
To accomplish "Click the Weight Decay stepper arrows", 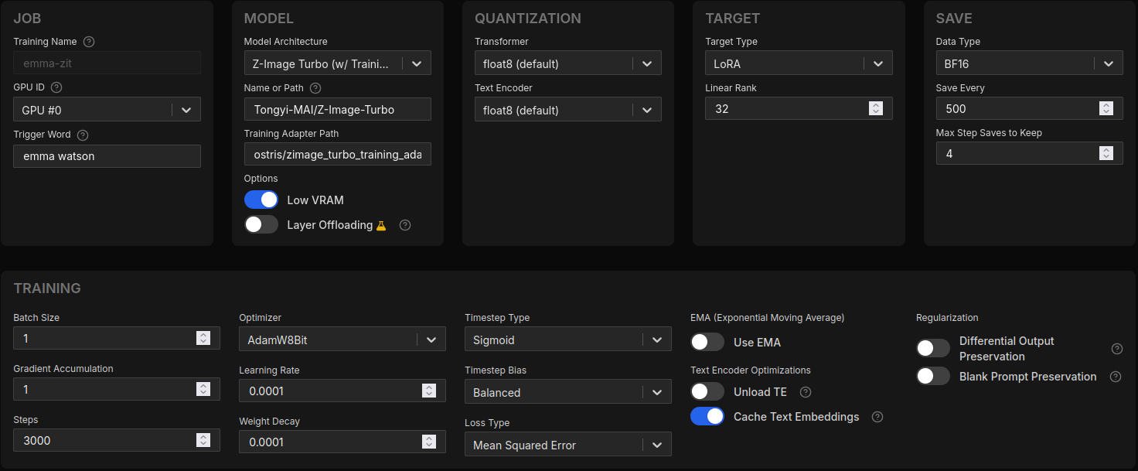I will pos(429,442).
